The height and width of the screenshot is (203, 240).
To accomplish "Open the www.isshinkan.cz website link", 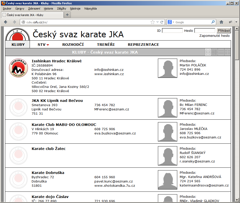I will [109, 74].
